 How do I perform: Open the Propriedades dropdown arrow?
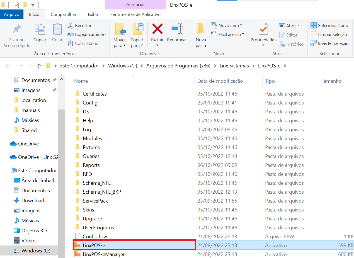coord(263,45)
